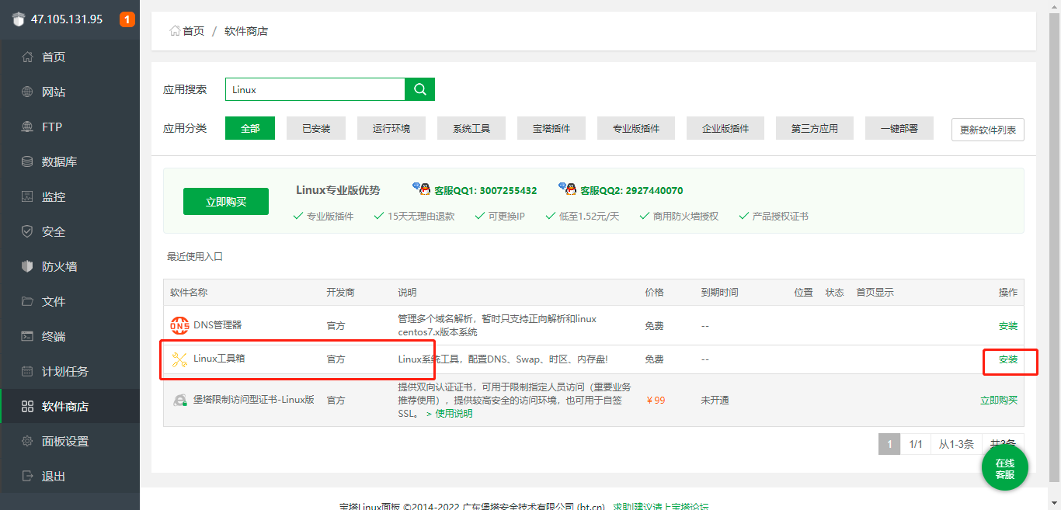Click the 堡塔限制访问型证书-Linux版 name
This screenshot has height=510, width=1061.
pos(254,400)
